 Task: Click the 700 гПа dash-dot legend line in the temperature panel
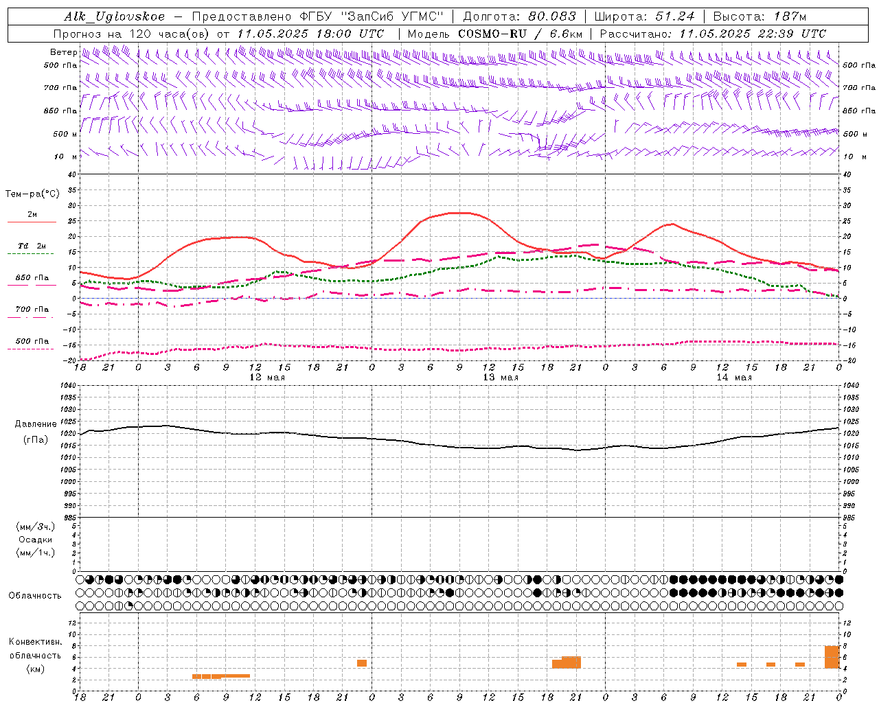(30, 317)
